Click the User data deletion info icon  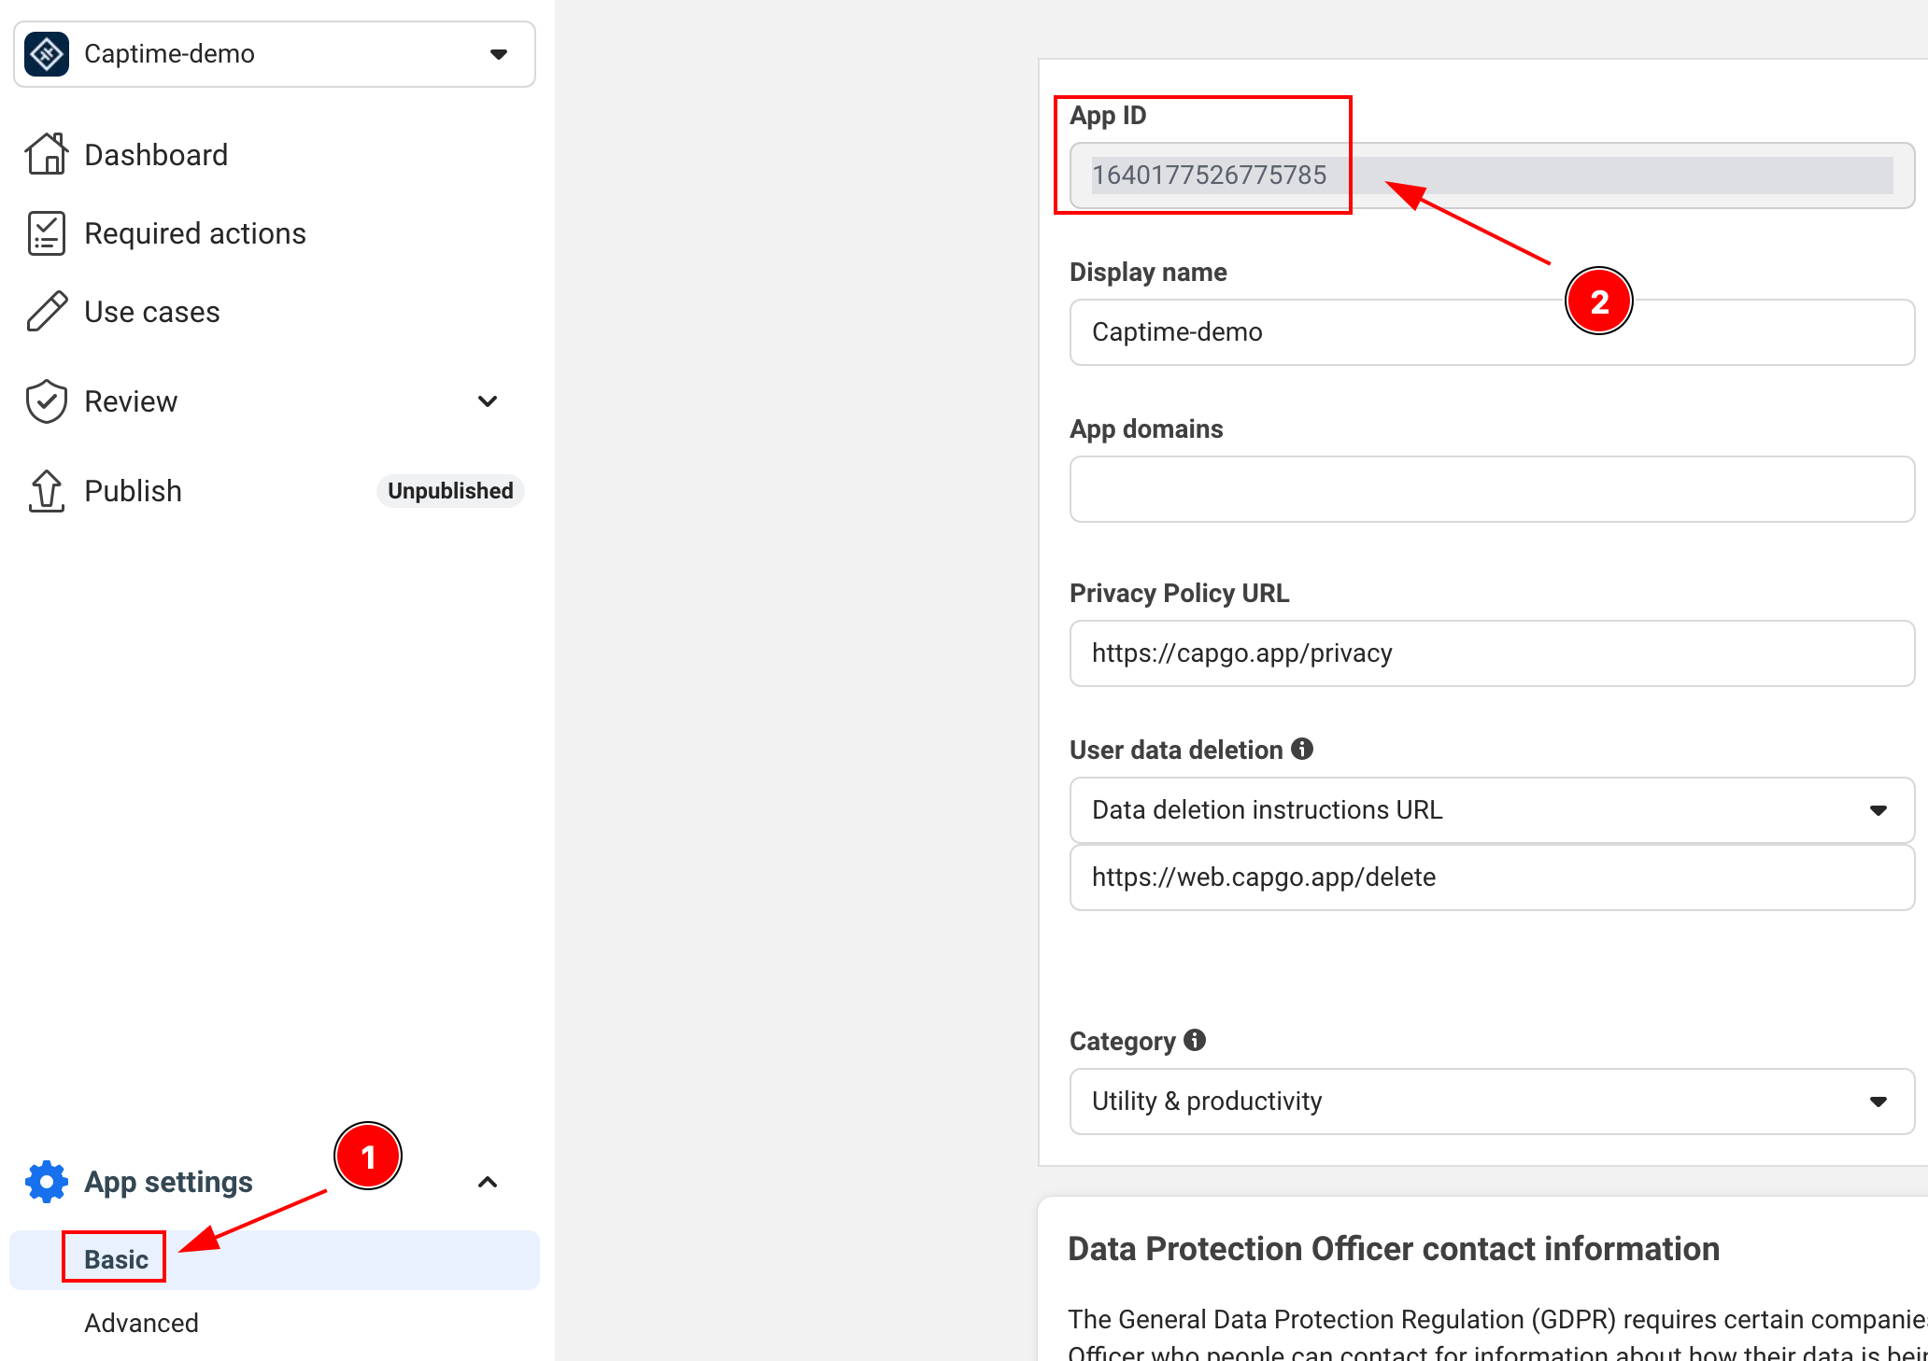coord(1304,749)
